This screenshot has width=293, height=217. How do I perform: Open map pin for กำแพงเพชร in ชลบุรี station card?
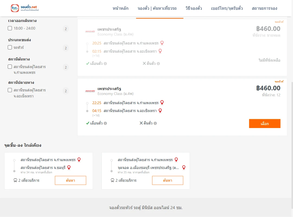click(x=79, y=159)
